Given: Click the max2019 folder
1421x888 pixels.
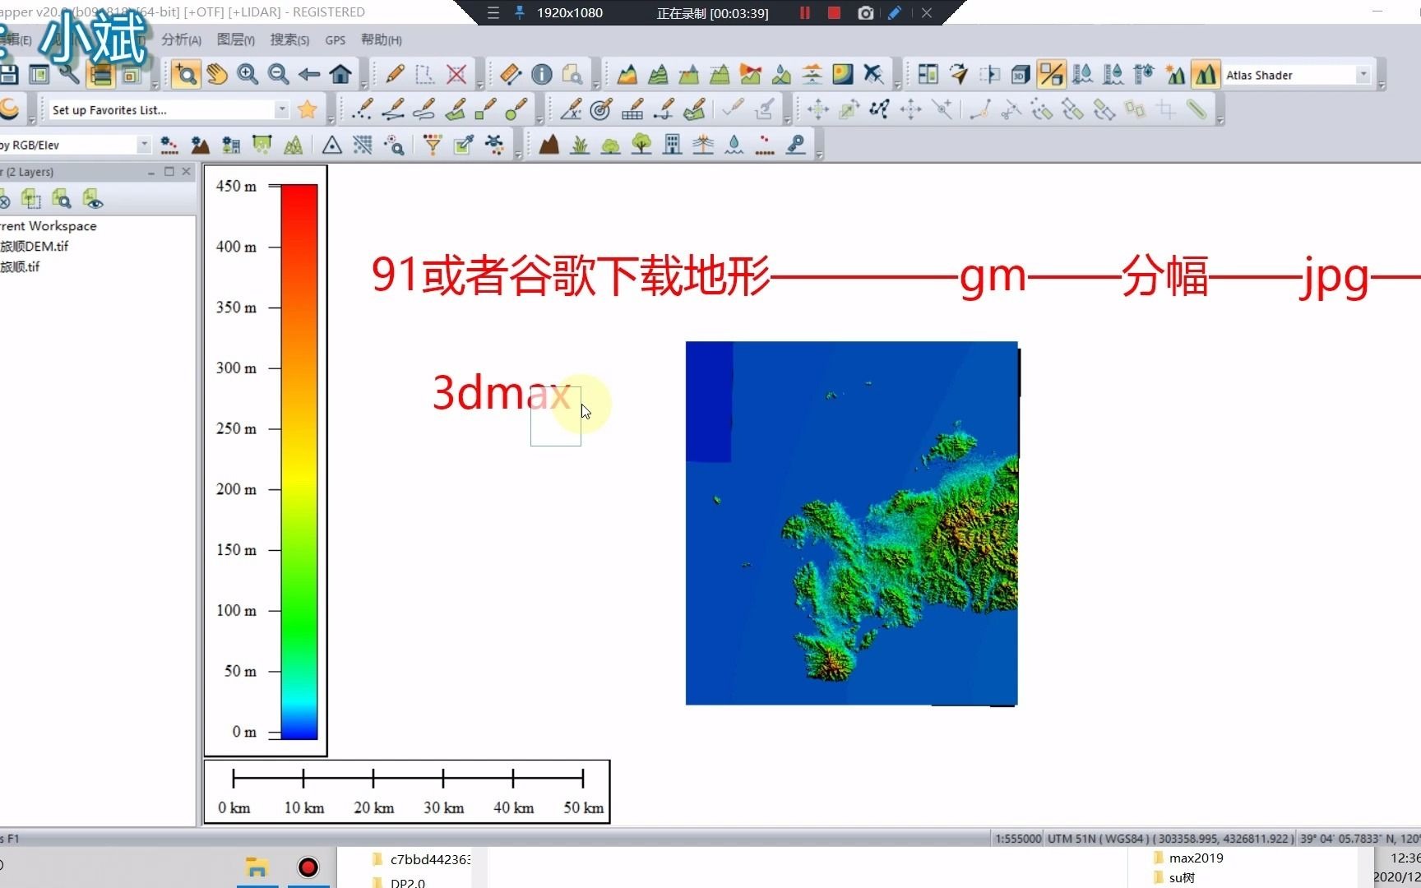Looking at the screenshot, I should 1188,858.
